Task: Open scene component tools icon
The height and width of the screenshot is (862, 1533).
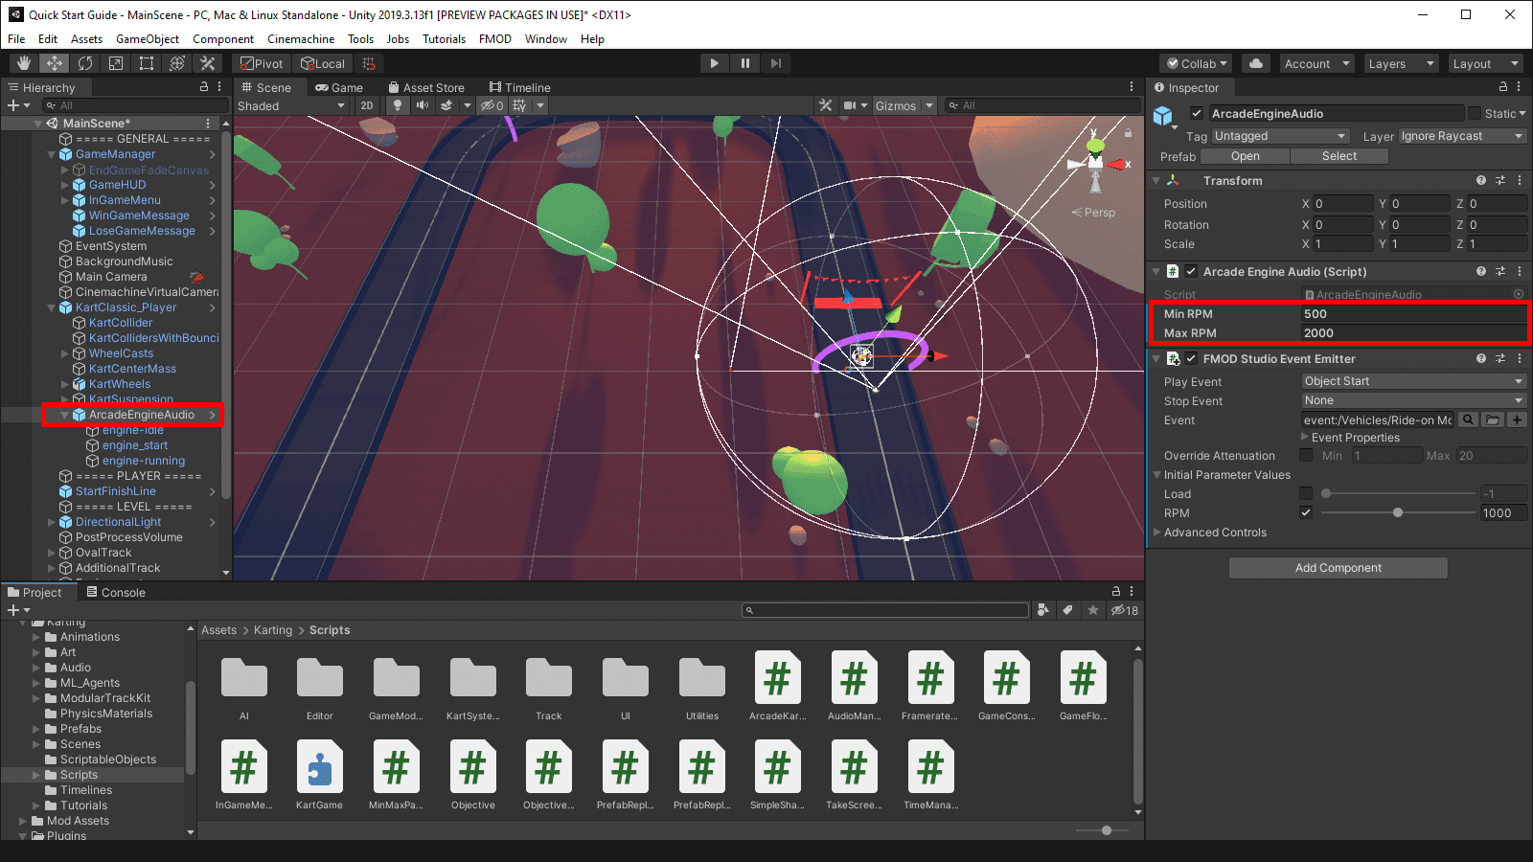Action: point(826,105)
